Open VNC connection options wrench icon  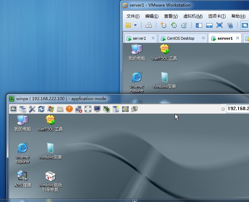[x=32, y=109]
